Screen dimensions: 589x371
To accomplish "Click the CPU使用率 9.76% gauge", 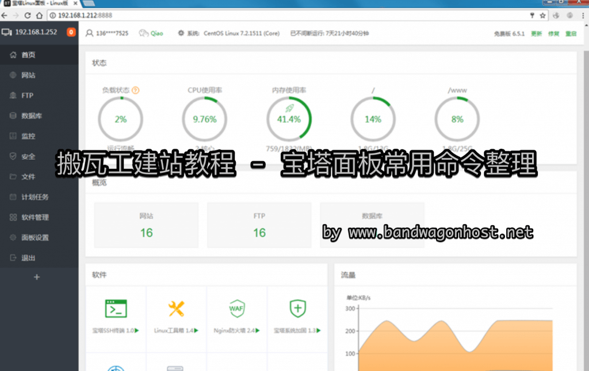I will [205, 119].
